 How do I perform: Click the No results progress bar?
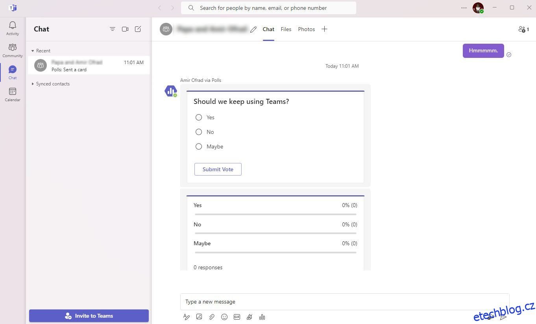point(275,233)
